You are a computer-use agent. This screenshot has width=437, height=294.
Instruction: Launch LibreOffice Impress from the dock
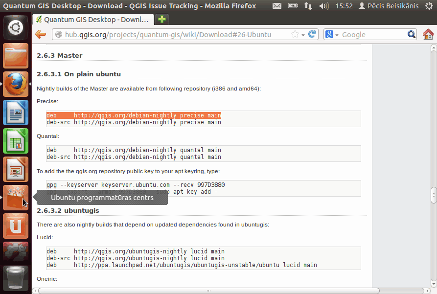tap(16, 169)
